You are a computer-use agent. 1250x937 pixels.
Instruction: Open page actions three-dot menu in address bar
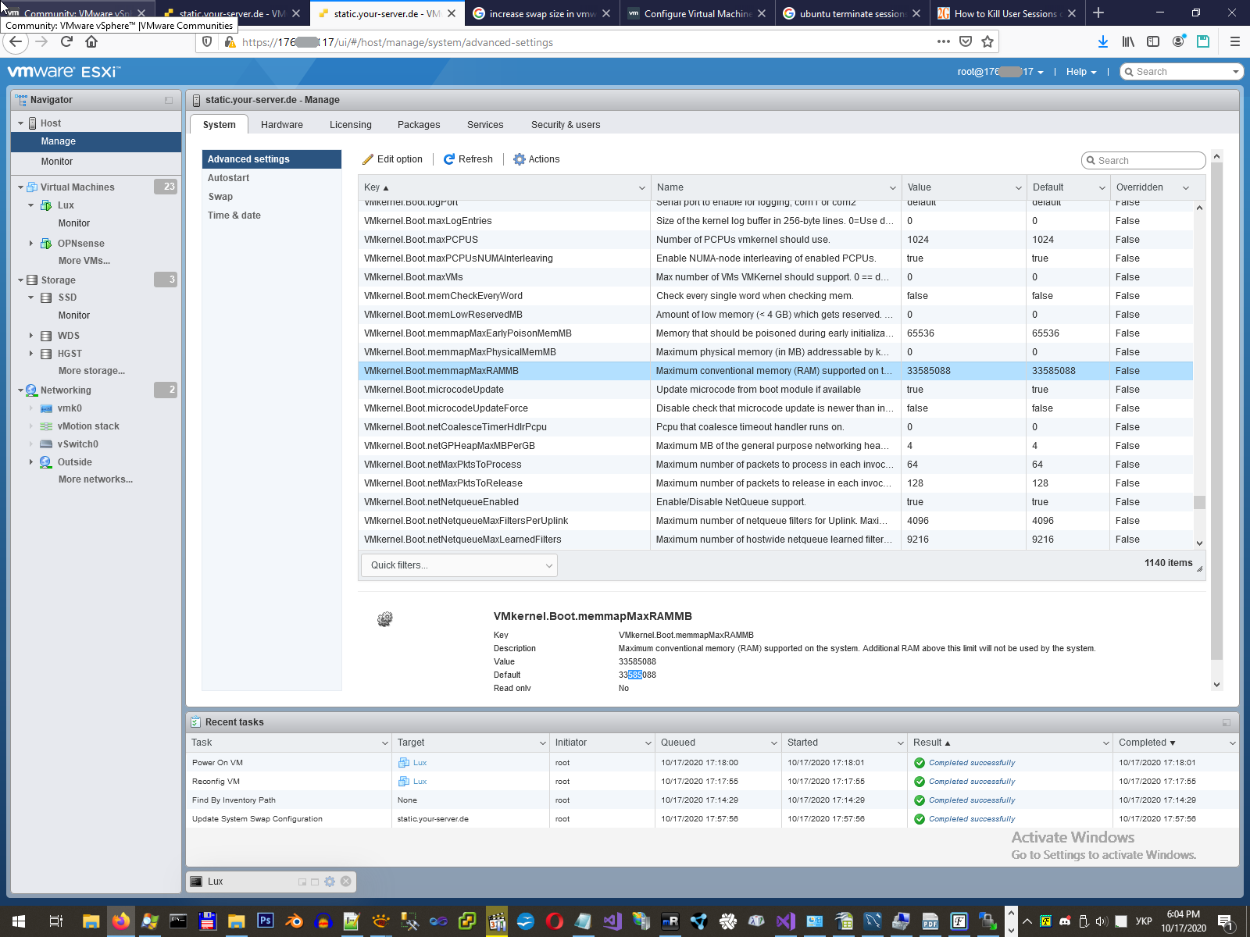click(x=944, y=42)
